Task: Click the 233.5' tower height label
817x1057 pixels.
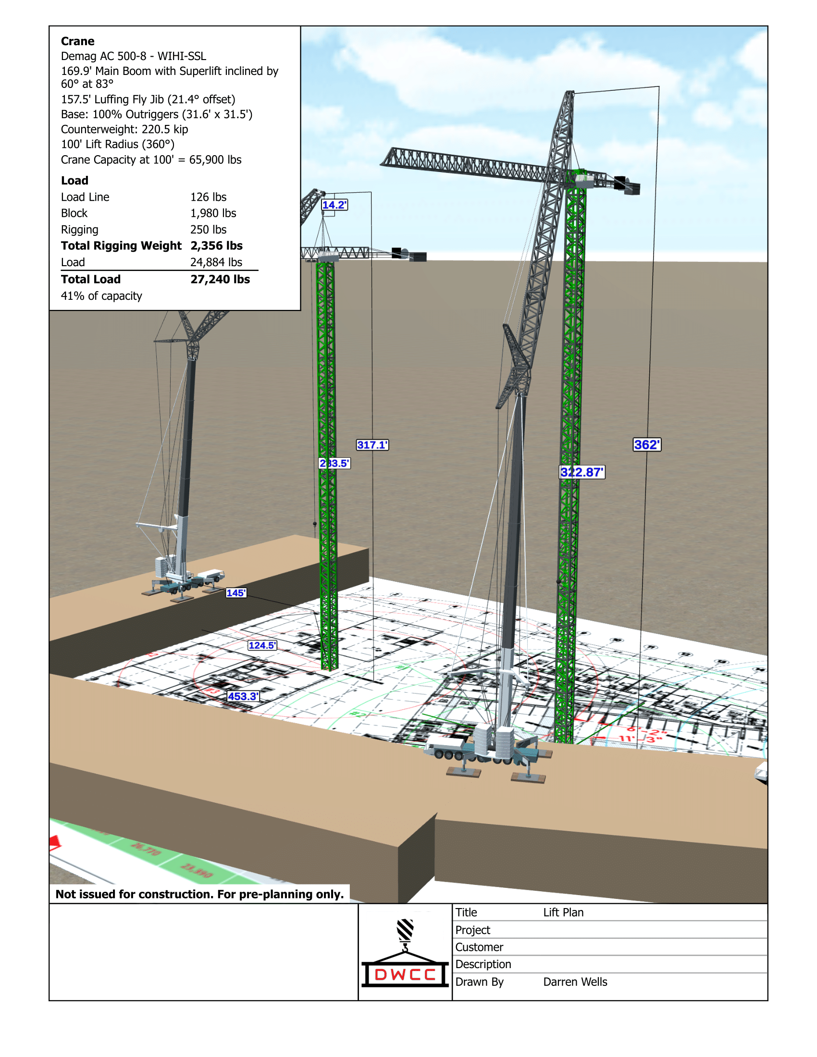Action: tap(334, 463)
